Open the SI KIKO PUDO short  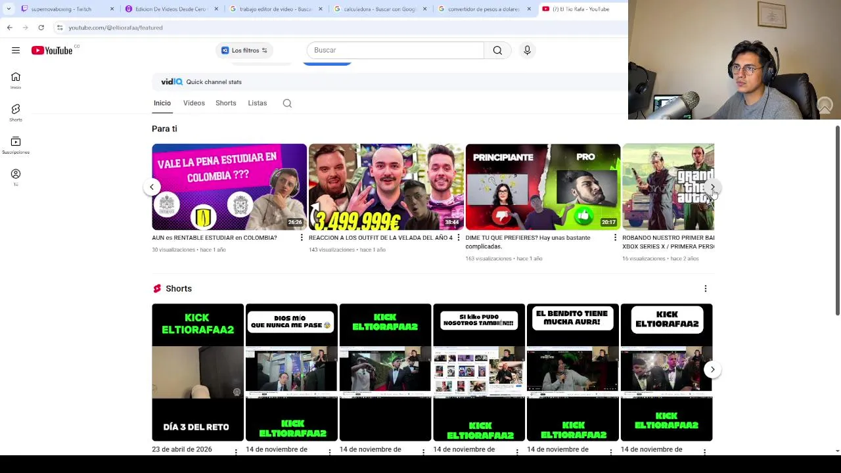[x=479, y=372]
